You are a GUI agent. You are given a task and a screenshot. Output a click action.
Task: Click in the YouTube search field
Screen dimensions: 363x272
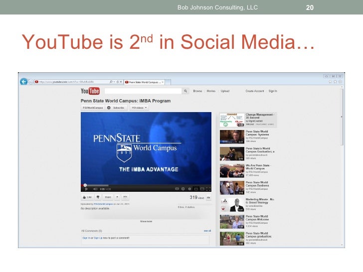tap(143, 91)
